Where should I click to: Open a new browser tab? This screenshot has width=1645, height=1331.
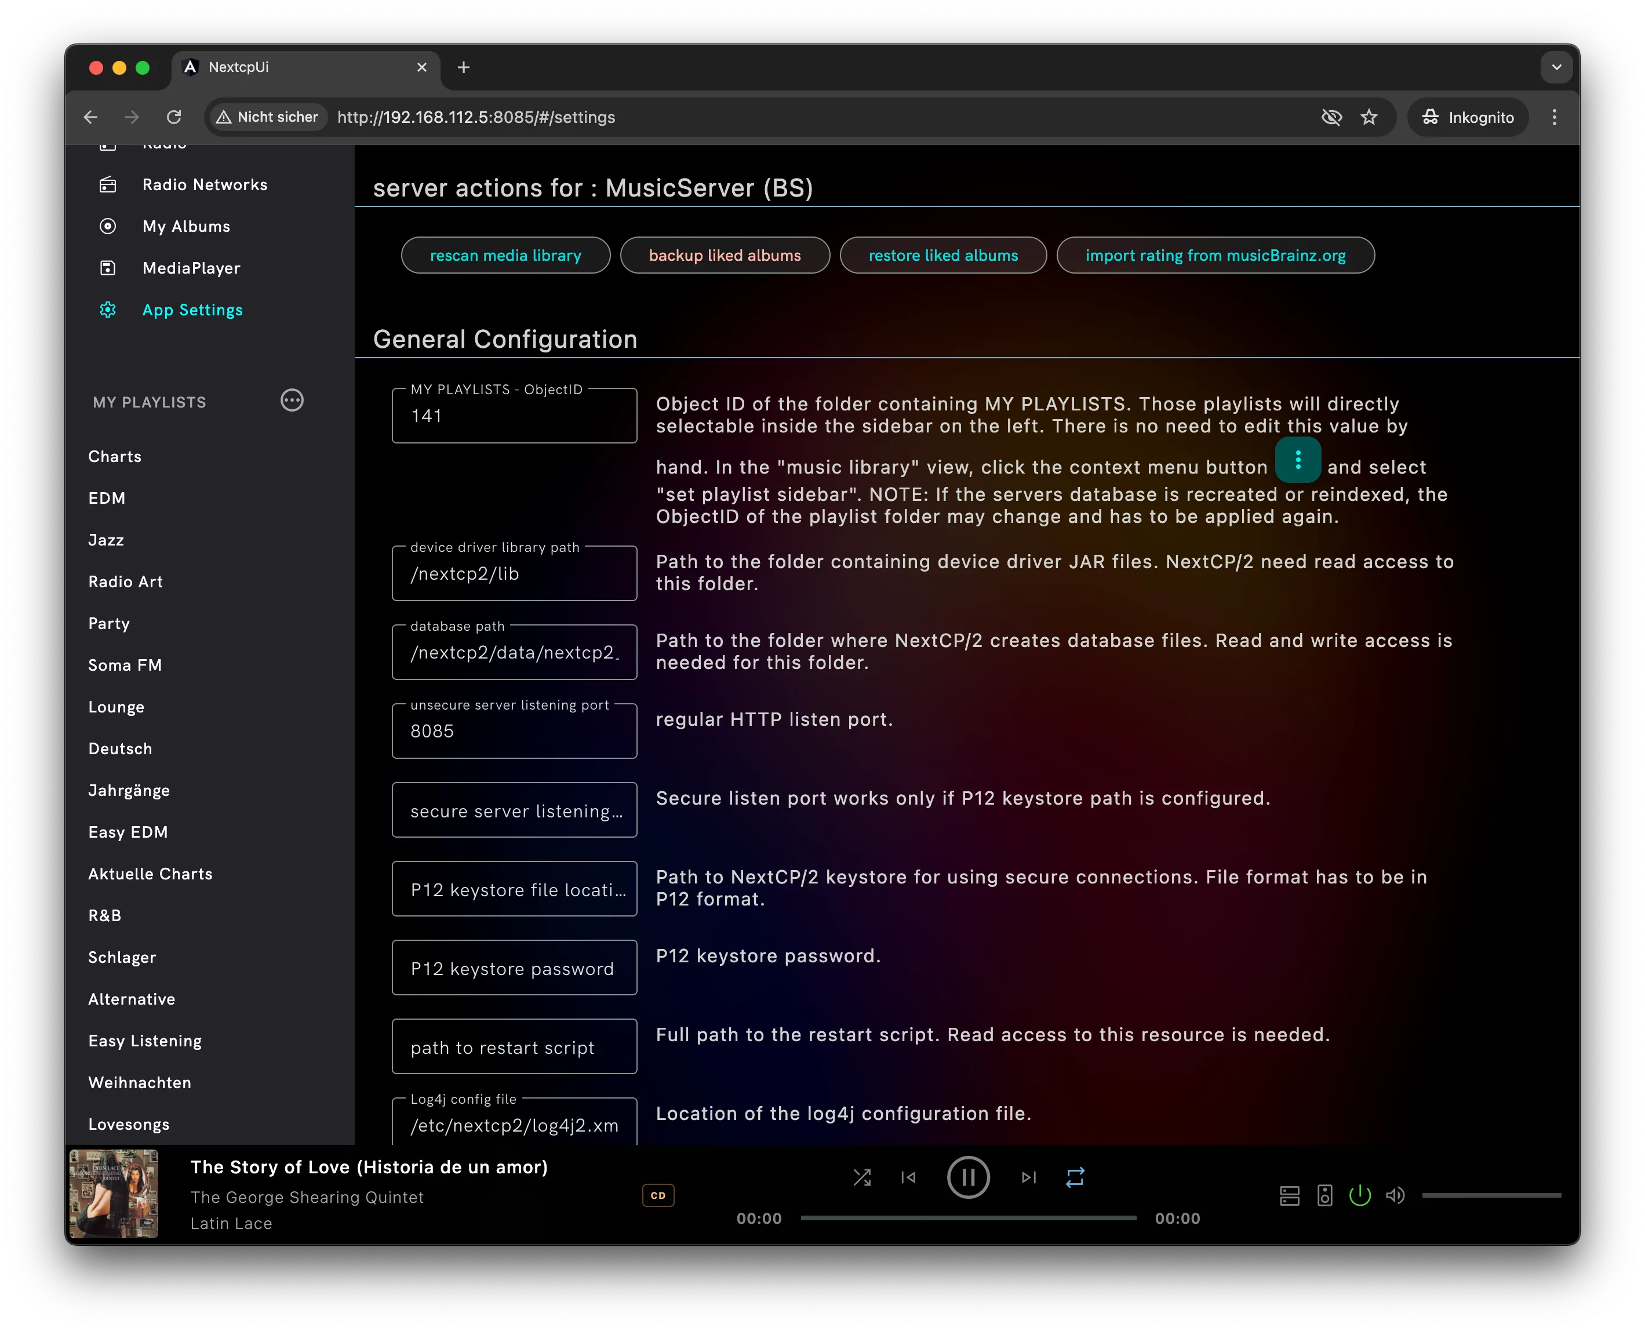(x=463, y=67)
